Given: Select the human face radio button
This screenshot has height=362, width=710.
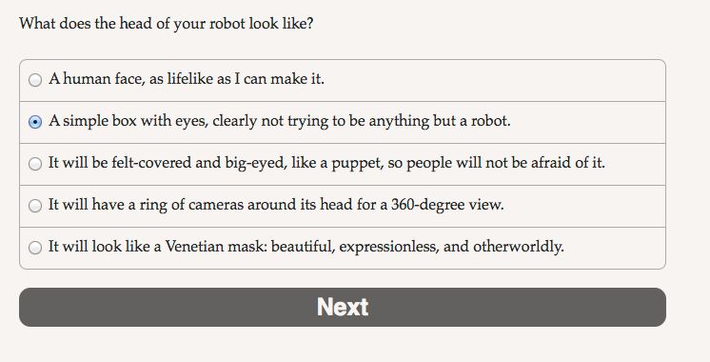Looking at the screenshot, I should 35,80.
